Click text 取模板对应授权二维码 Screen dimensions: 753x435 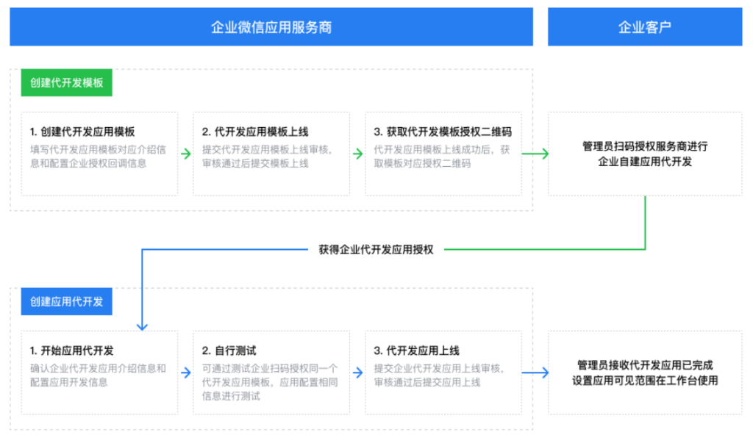point(422,164)
